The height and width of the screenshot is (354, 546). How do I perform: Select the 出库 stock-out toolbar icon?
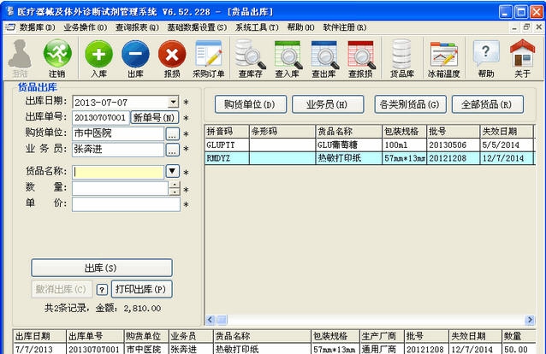(x=135, y=58)
